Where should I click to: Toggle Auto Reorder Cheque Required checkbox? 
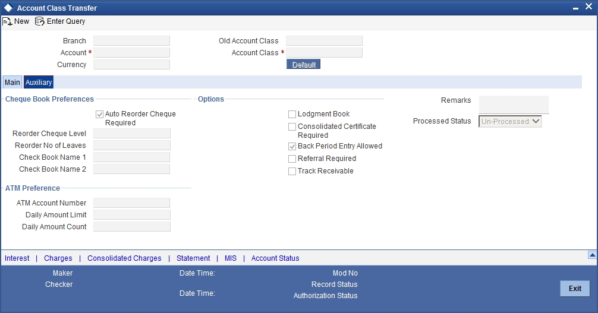(99, 115)
